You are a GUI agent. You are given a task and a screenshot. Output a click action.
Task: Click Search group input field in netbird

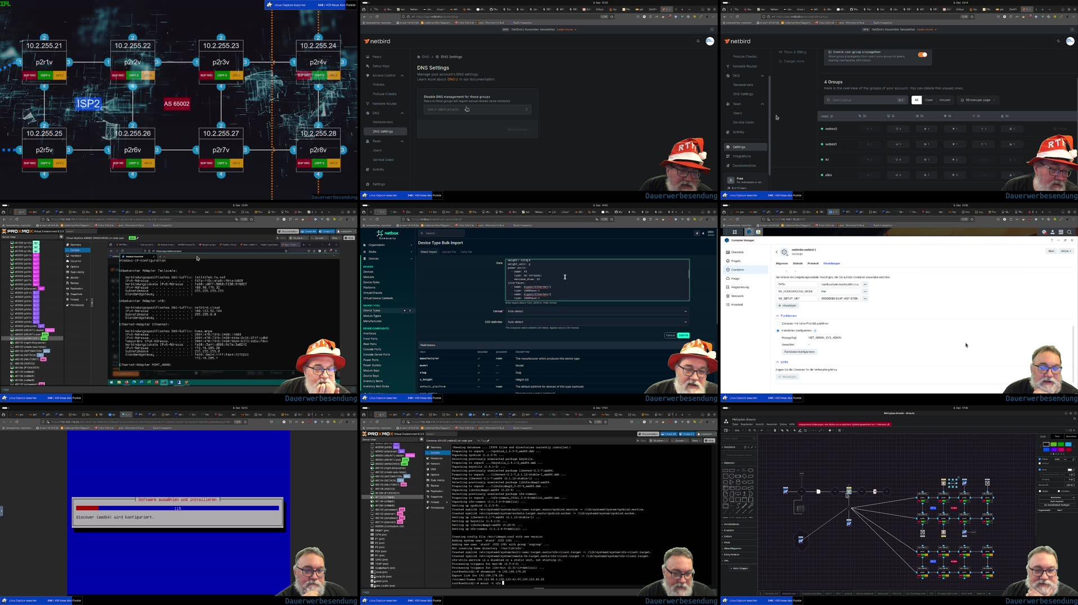pos(865,100)
